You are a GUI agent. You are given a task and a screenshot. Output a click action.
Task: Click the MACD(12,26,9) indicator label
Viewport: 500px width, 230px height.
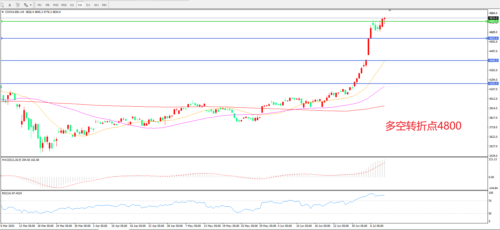click(x=20, y=160)
